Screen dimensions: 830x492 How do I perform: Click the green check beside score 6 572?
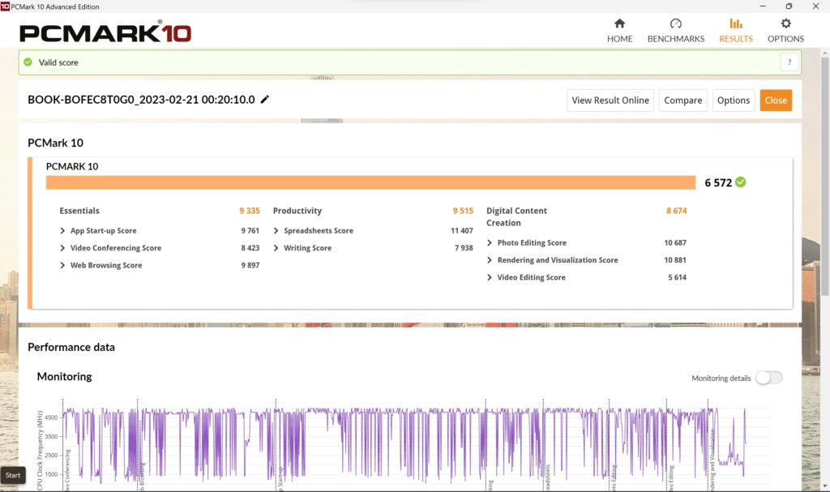741,182
